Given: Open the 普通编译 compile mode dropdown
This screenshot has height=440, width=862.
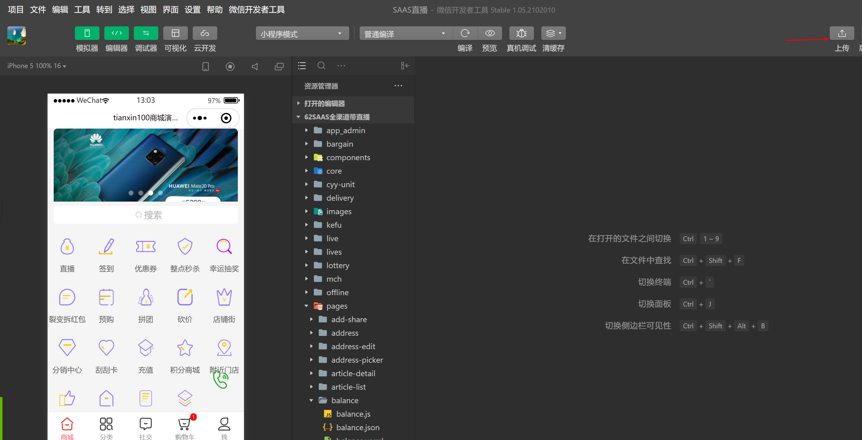Looking at the screenshot, I should click(406, 33).
